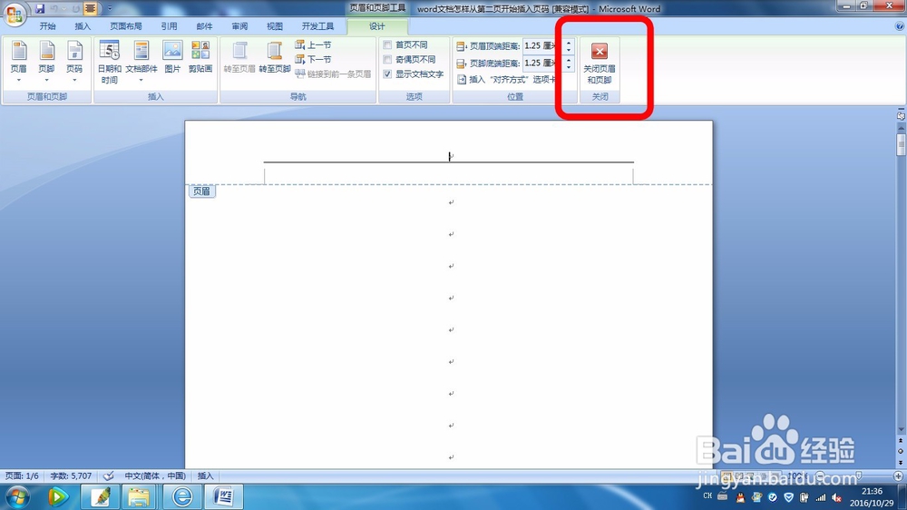This screenshot has width=907, height=510.
Task: Open the green media player taskbar icon
Action: pyautogui.click(x=57, y=497)
